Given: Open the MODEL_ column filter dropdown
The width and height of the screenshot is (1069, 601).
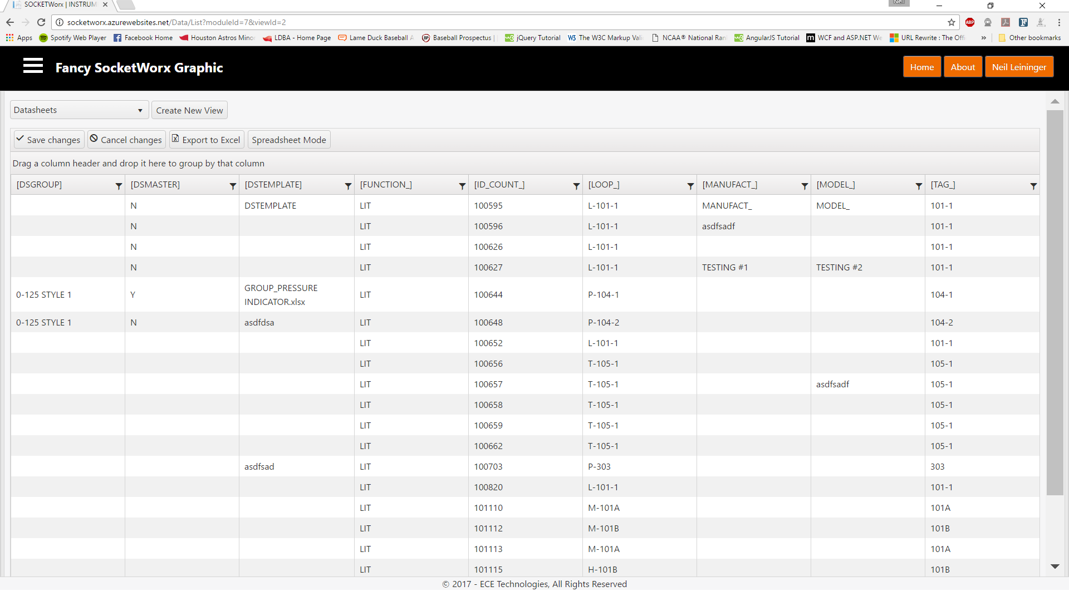Looking at the screenshot, I should [x=919, y=186].
